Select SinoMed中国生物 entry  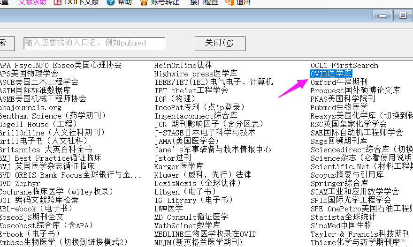point(341,225)
